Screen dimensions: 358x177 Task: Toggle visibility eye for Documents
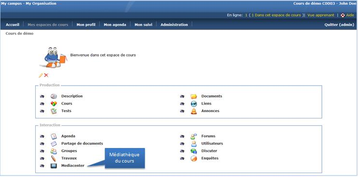tap(182, 97)
